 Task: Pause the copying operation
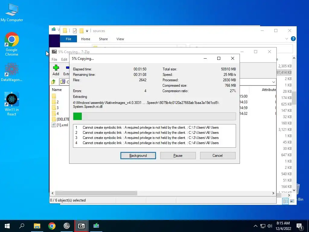tap(178, 156)
